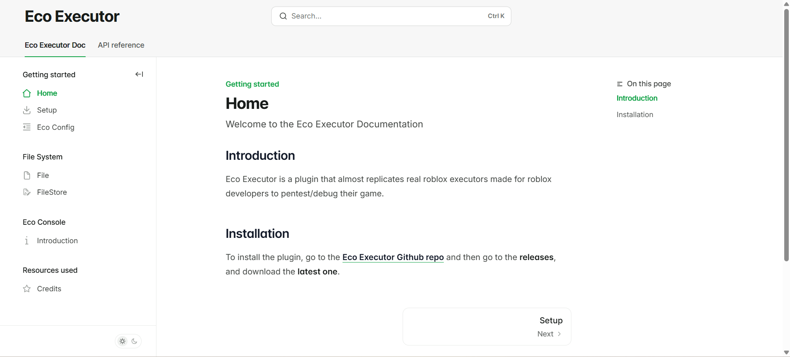Click the Eco Console sidebar group label

click(x=44, y=222)
